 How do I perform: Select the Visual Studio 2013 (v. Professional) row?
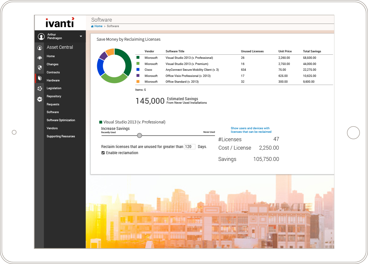coord(234,58)
